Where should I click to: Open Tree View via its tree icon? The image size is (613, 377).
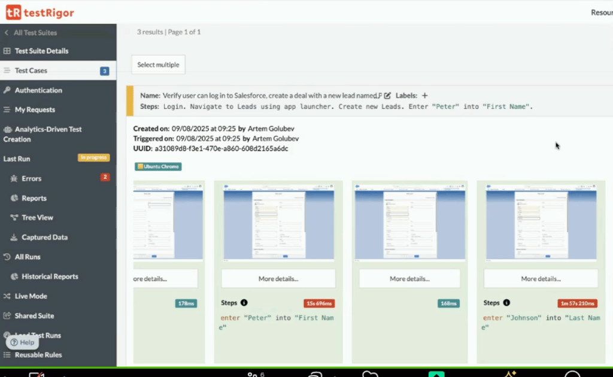[14, 218]
